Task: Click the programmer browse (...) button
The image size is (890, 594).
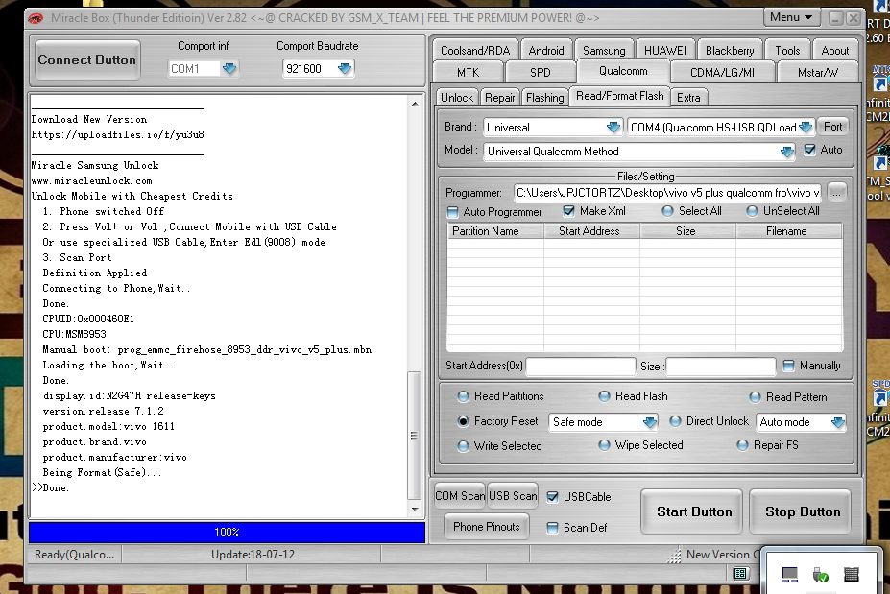Action: pyautogui.click(x=836, y=192)
